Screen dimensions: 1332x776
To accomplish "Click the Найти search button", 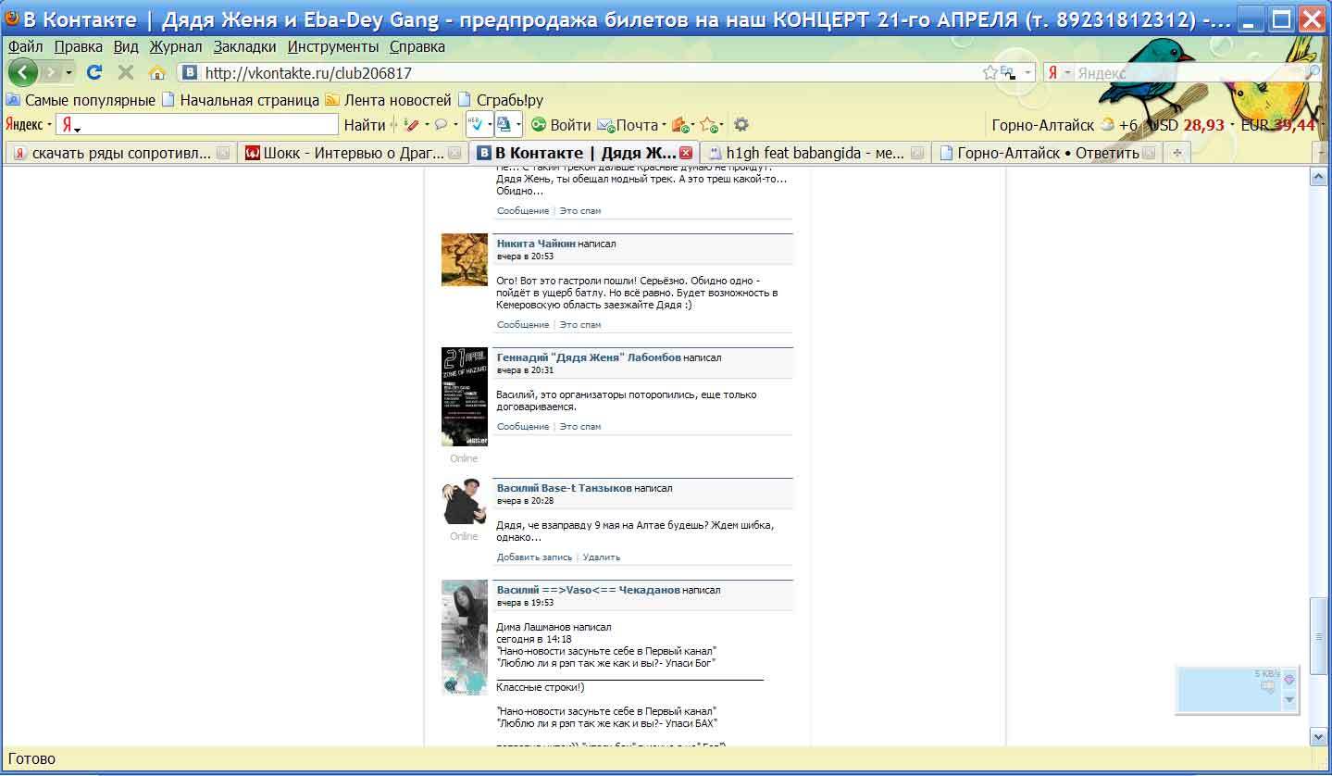I will pyautogui.click(x=365, y=125).
